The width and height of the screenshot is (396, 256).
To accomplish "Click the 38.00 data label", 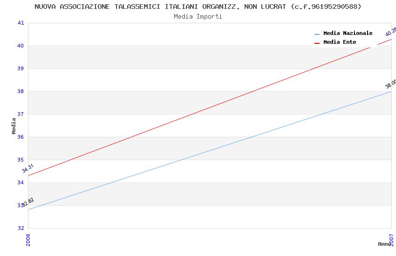I will 391,84.
